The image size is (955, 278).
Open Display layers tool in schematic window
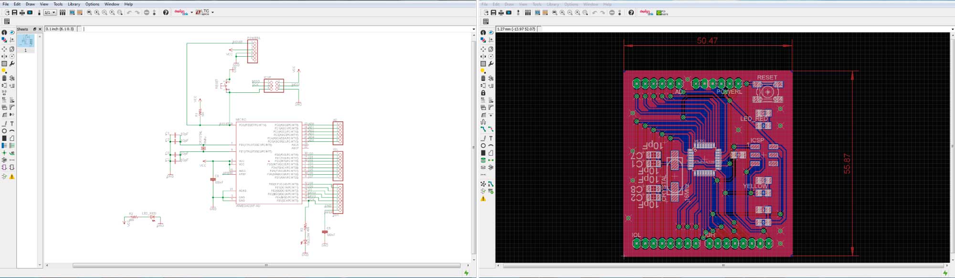4,40
